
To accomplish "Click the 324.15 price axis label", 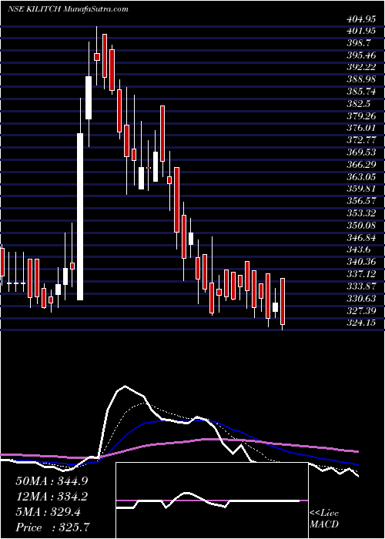I will [x=362, y=323].
